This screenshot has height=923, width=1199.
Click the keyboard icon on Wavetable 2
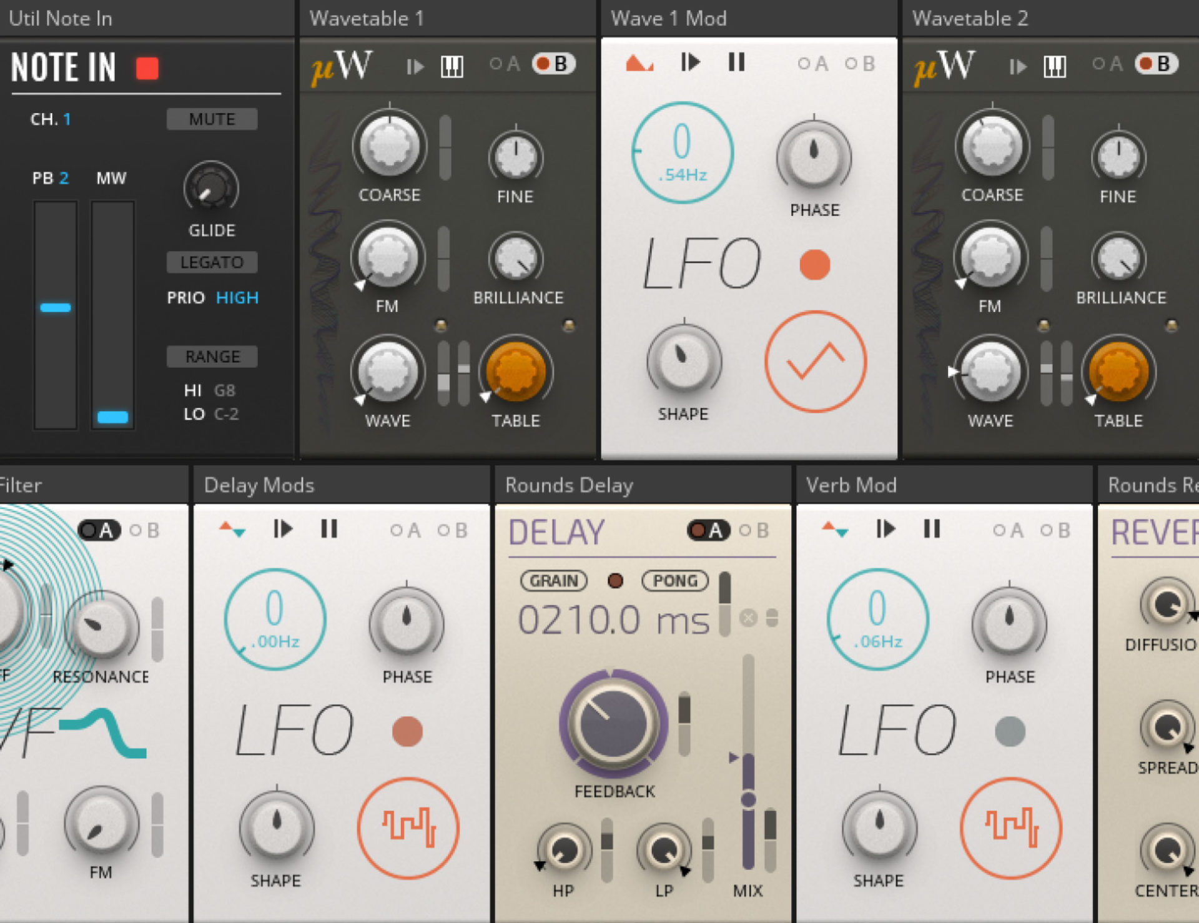(1054, 66)
